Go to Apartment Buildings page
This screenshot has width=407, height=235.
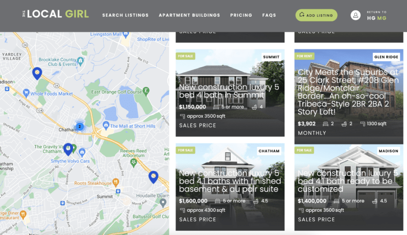[189, 15]
